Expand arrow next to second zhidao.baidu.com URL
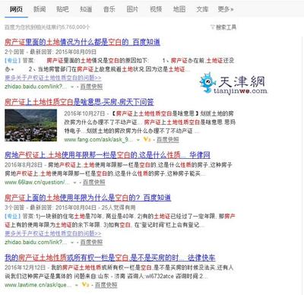The width and height of the screenshot is (304, 295). tap(72, 243)
